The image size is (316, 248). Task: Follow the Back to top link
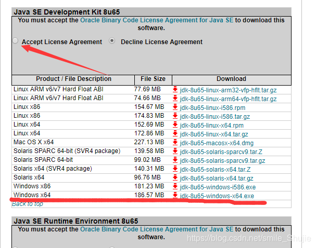coord(28,204)
